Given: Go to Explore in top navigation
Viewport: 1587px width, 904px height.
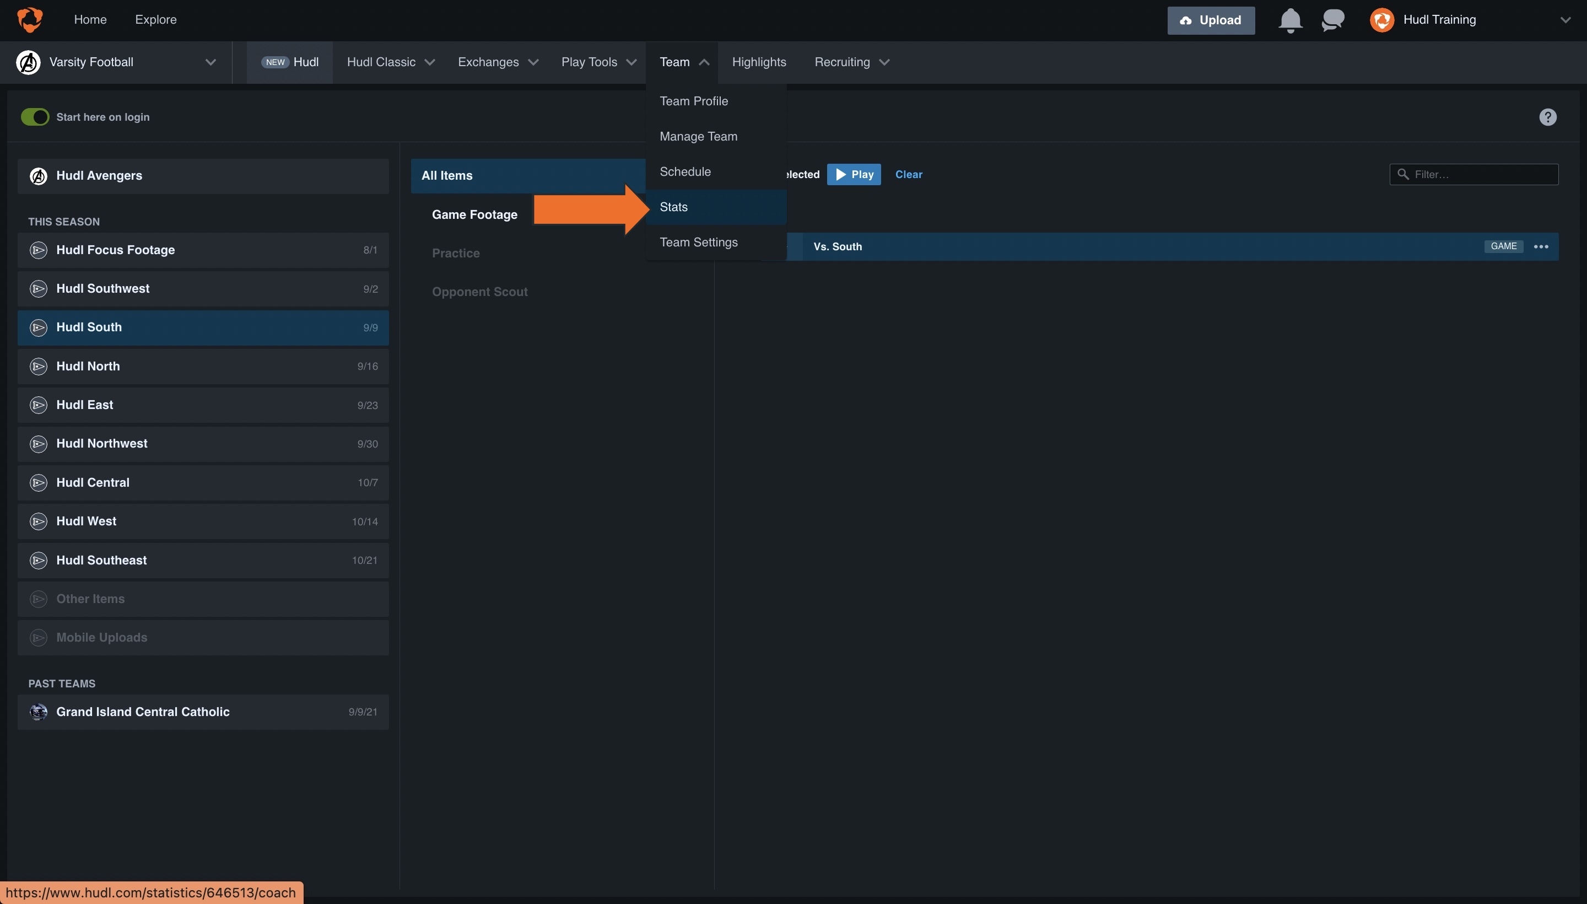Looking at the screenshot, I should pyautogui.click(x=156, y=20).
